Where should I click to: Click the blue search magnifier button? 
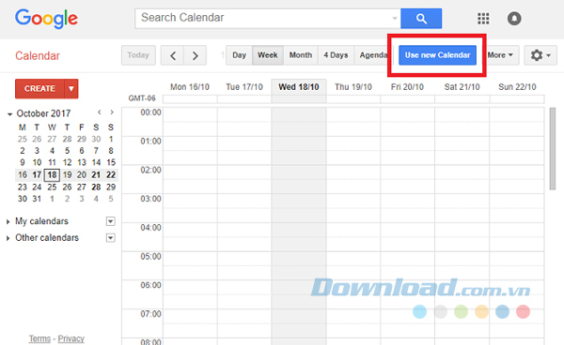pyautogui.click(x=421, y=19)
